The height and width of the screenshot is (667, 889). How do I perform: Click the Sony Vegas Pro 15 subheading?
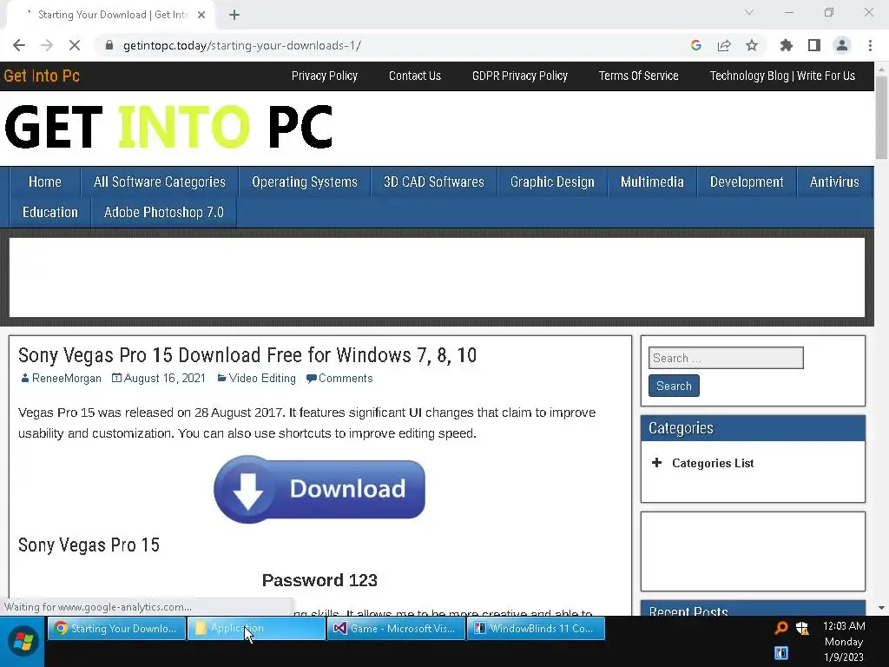click(89, 545)
